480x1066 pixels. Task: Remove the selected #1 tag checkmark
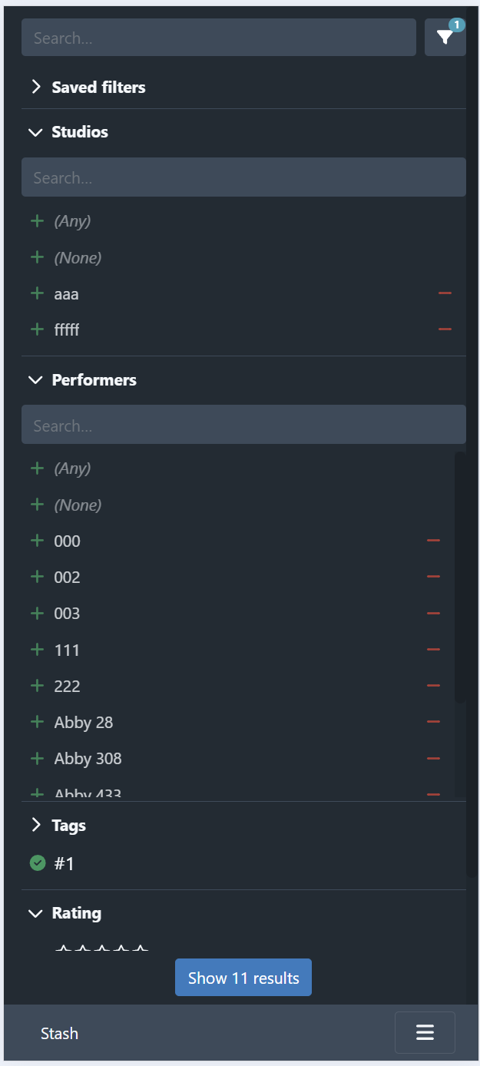pyautogui.click(x=37, y=863)
